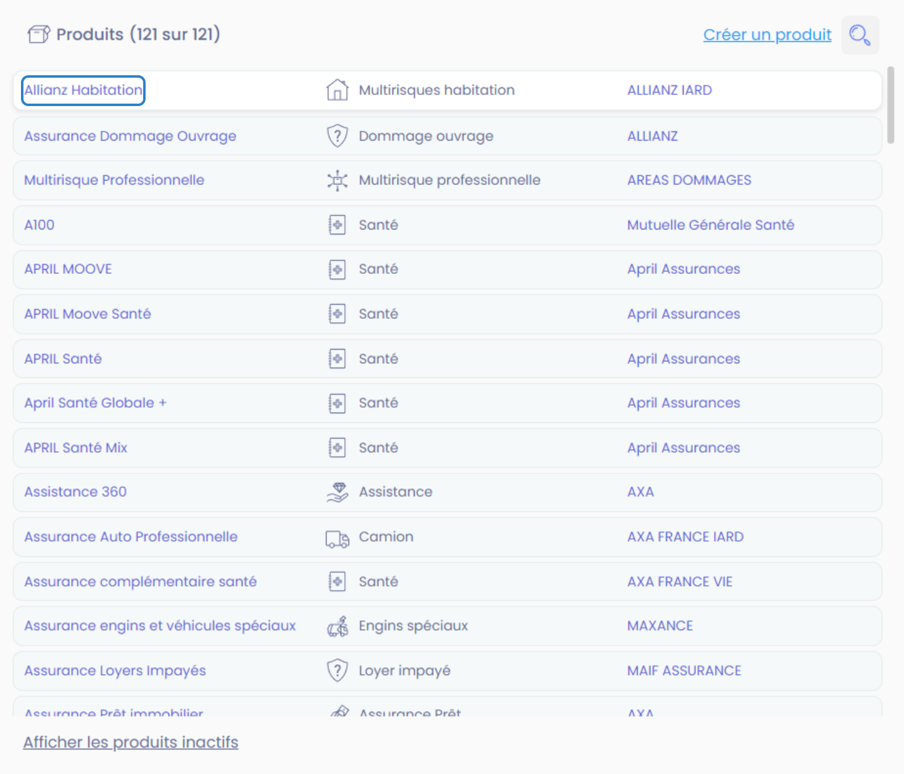Open the APRIL Santé Mix product
Screen dimensions: 904x774
coord(76,448)
